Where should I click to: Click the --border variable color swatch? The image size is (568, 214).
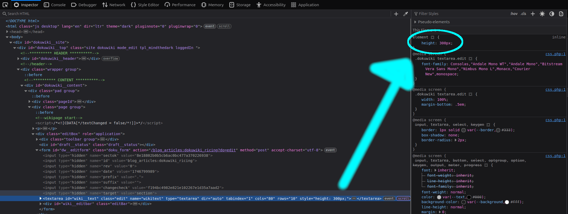point(464,130)
